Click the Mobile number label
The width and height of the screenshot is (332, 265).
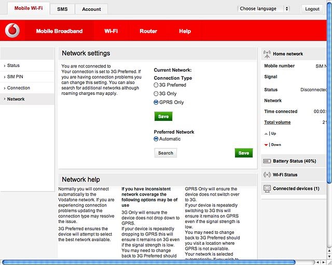click(279, 66)
